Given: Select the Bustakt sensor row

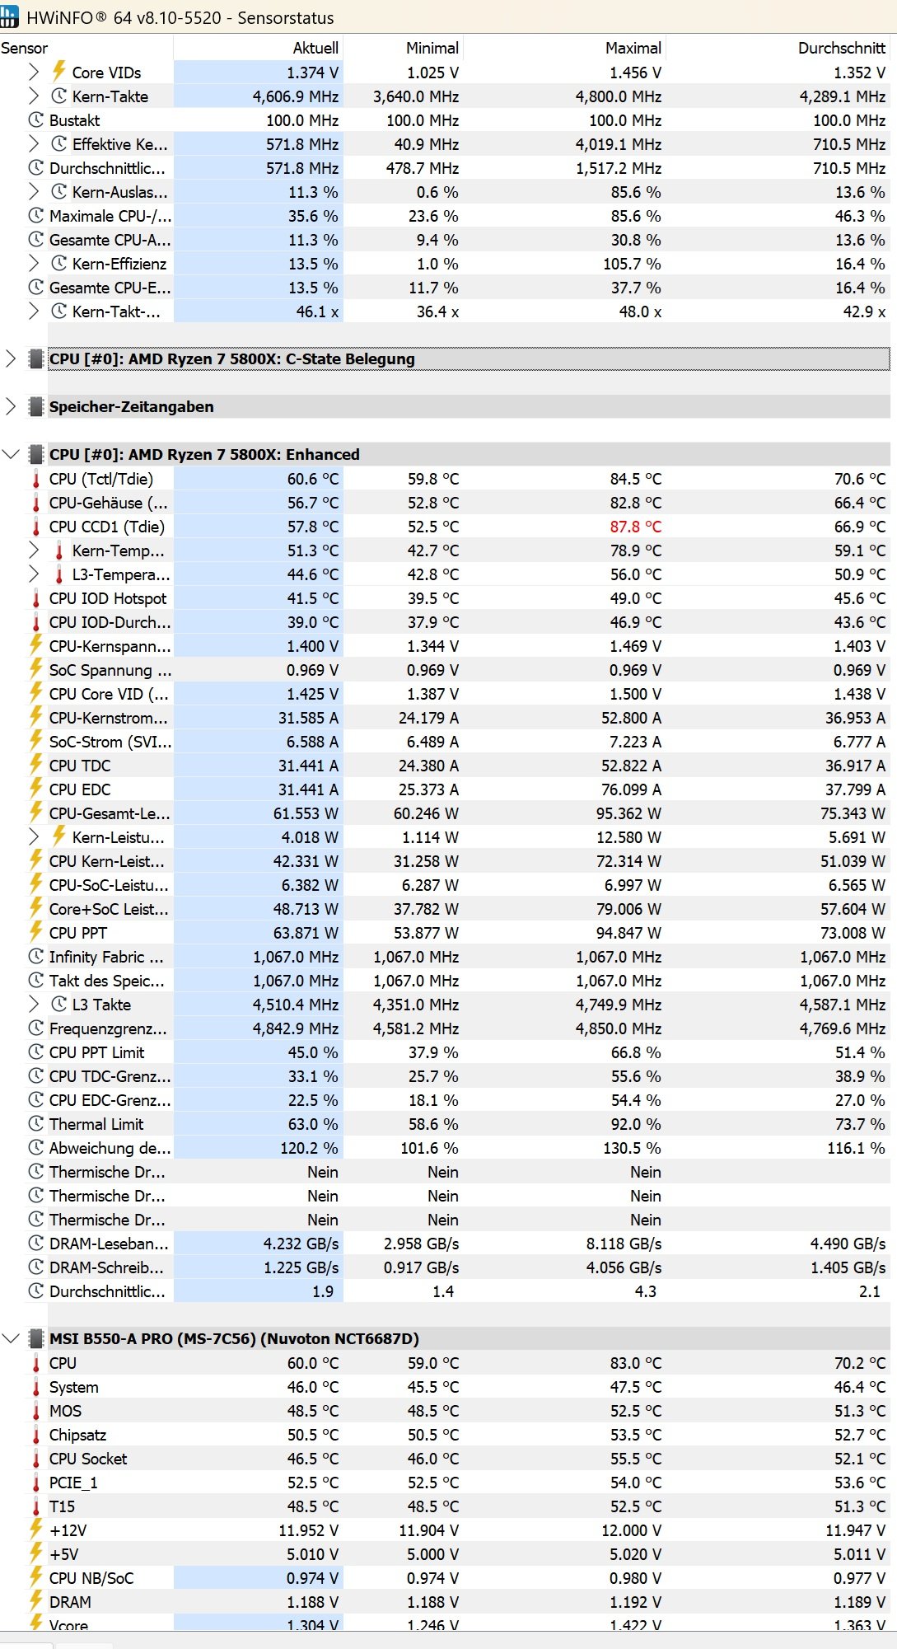Looking at the screenshot, I should tap(445, 120).
